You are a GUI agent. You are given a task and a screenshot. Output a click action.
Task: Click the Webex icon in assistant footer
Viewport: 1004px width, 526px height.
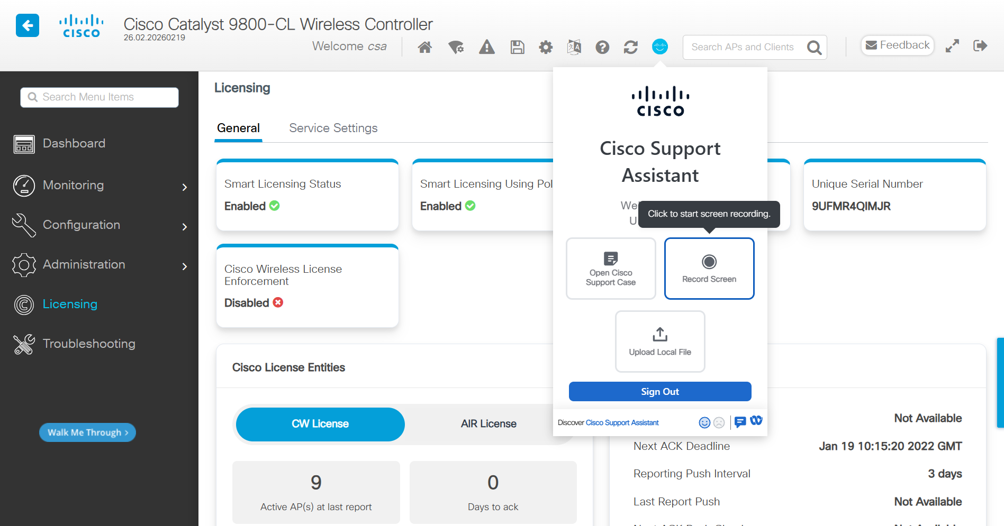coord(756,421)
